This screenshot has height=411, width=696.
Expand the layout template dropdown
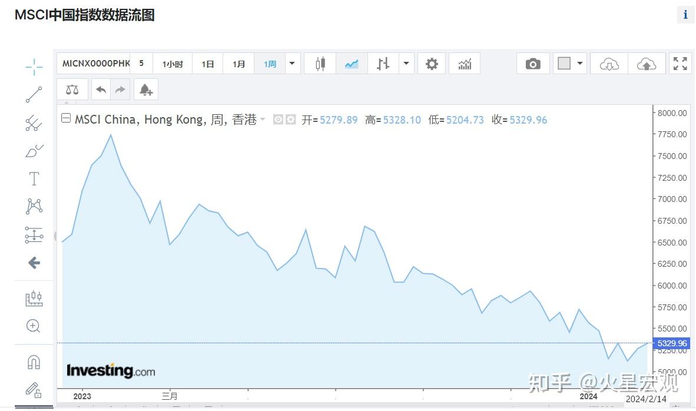[581, 64]
